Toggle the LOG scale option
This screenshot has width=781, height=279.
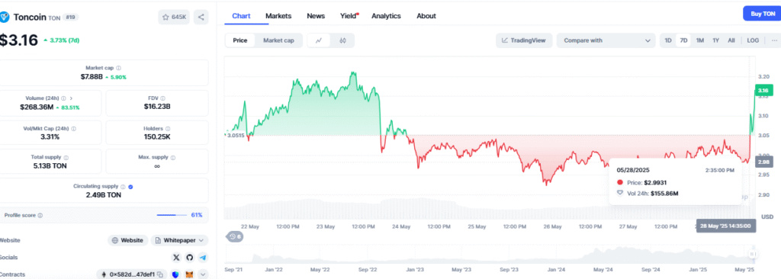click(753, 41)
